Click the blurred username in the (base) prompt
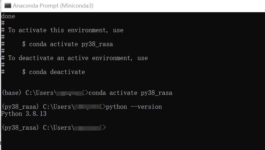The width and height of the screenshot is (265, 150). (70, 93)
